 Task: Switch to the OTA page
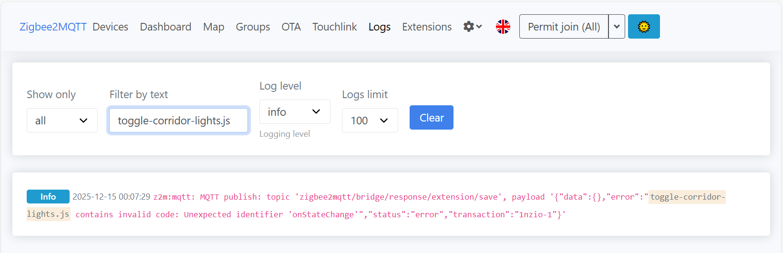click(x=291, y=27)
